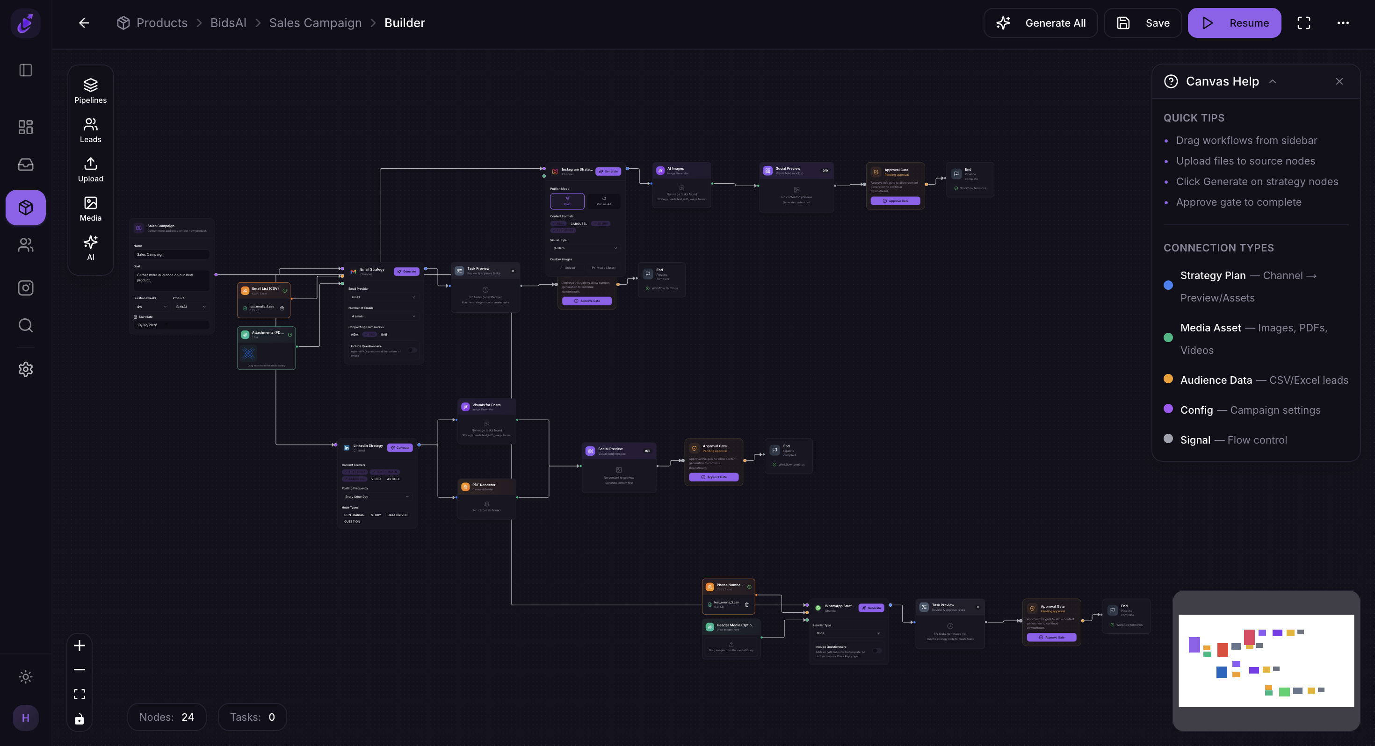1375x746 pixels.
Task: Open the Upload panel in the canvas toolbar
Action: tap(90, 170)
